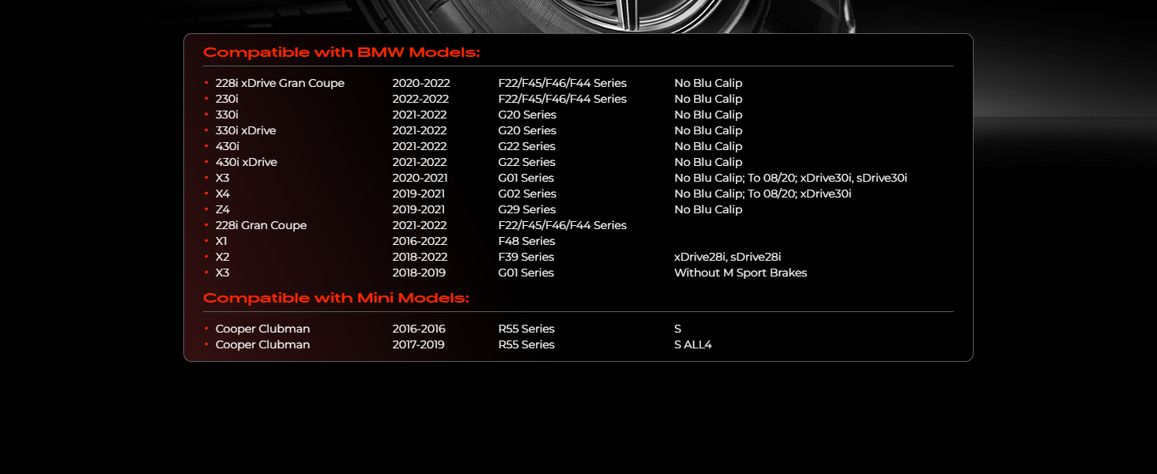Click 'G22 Series' in the 430i xDrive row

point(527,162)
